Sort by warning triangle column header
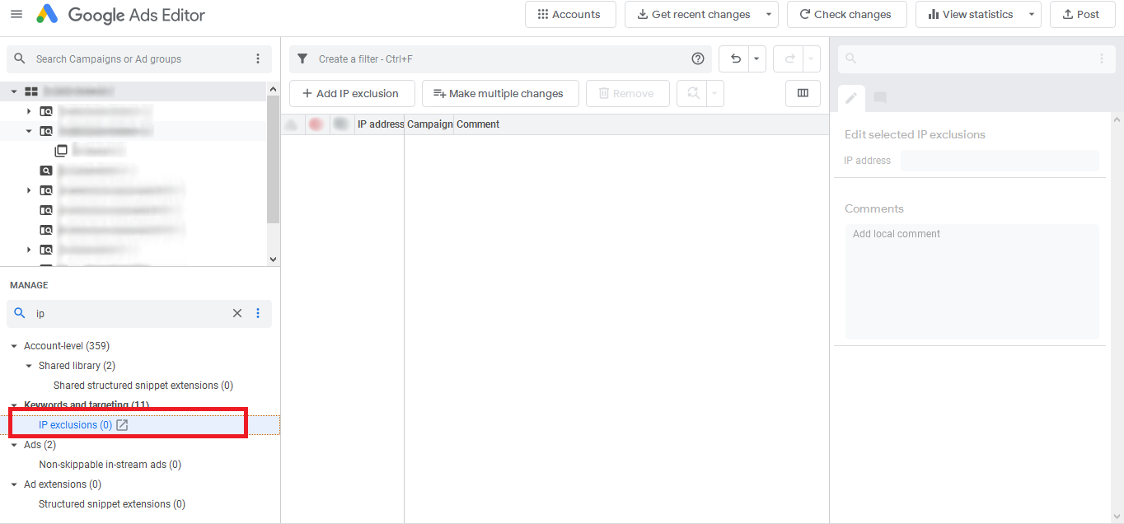Image resolution: width=1124 pixels, height=524 pixels. pos(291,124)
